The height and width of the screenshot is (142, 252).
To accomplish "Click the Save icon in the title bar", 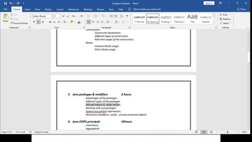I will coord(6,3).
